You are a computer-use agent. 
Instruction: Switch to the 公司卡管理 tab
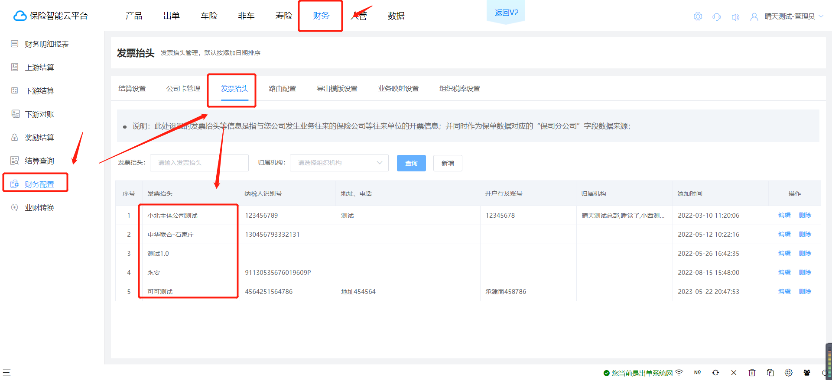tap(183, 89)
